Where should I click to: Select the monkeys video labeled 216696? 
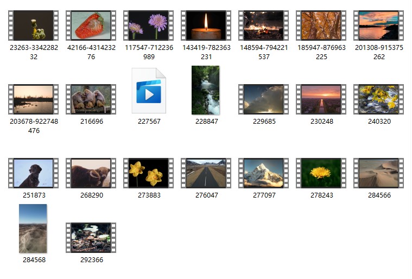pyautogui.click(x=91, y=99)
